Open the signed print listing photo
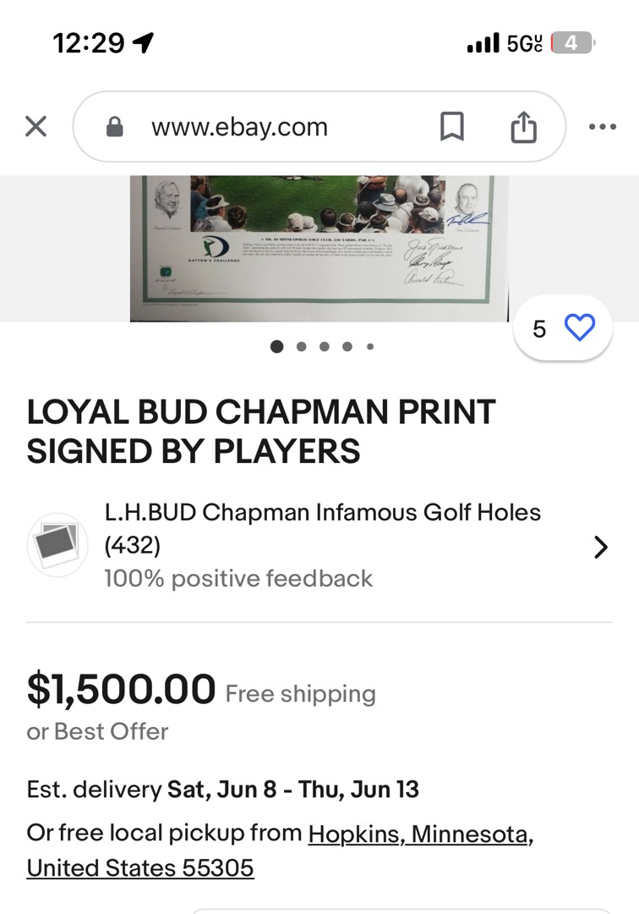Screen dimensions: 639x914 [319, 248]
